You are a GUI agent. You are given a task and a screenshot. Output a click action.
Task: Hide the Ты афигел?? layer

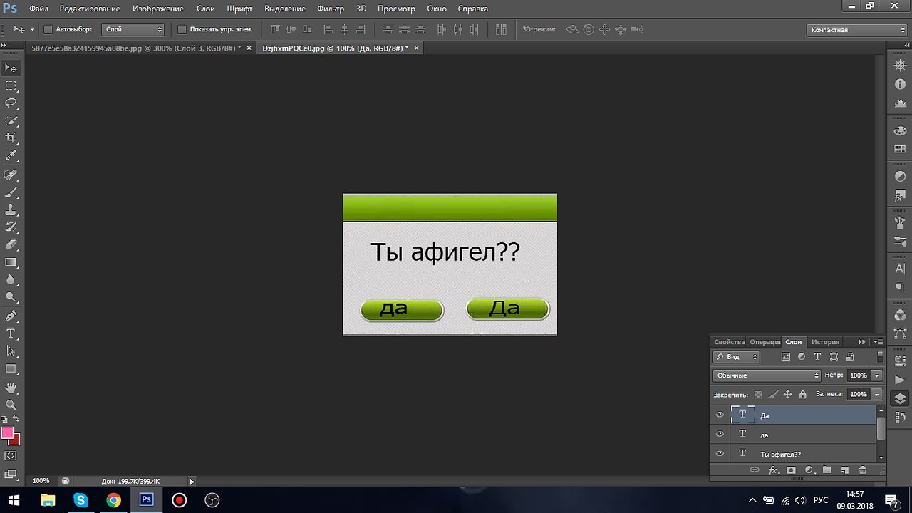(x=720, y=454)
